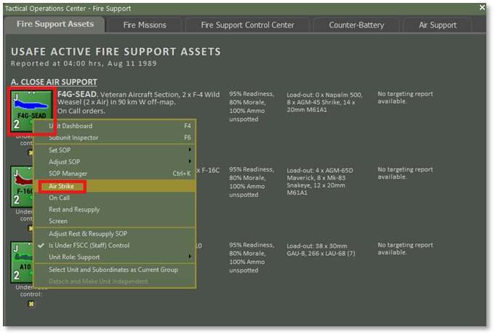Switch to the Fire Missions tab
This screenshot has width=495, height=335.
point(145,25)
